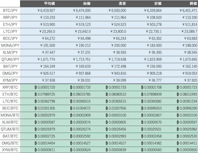
Task: Click BAT/BTC average cell 0.00002725
Action: 45,136
